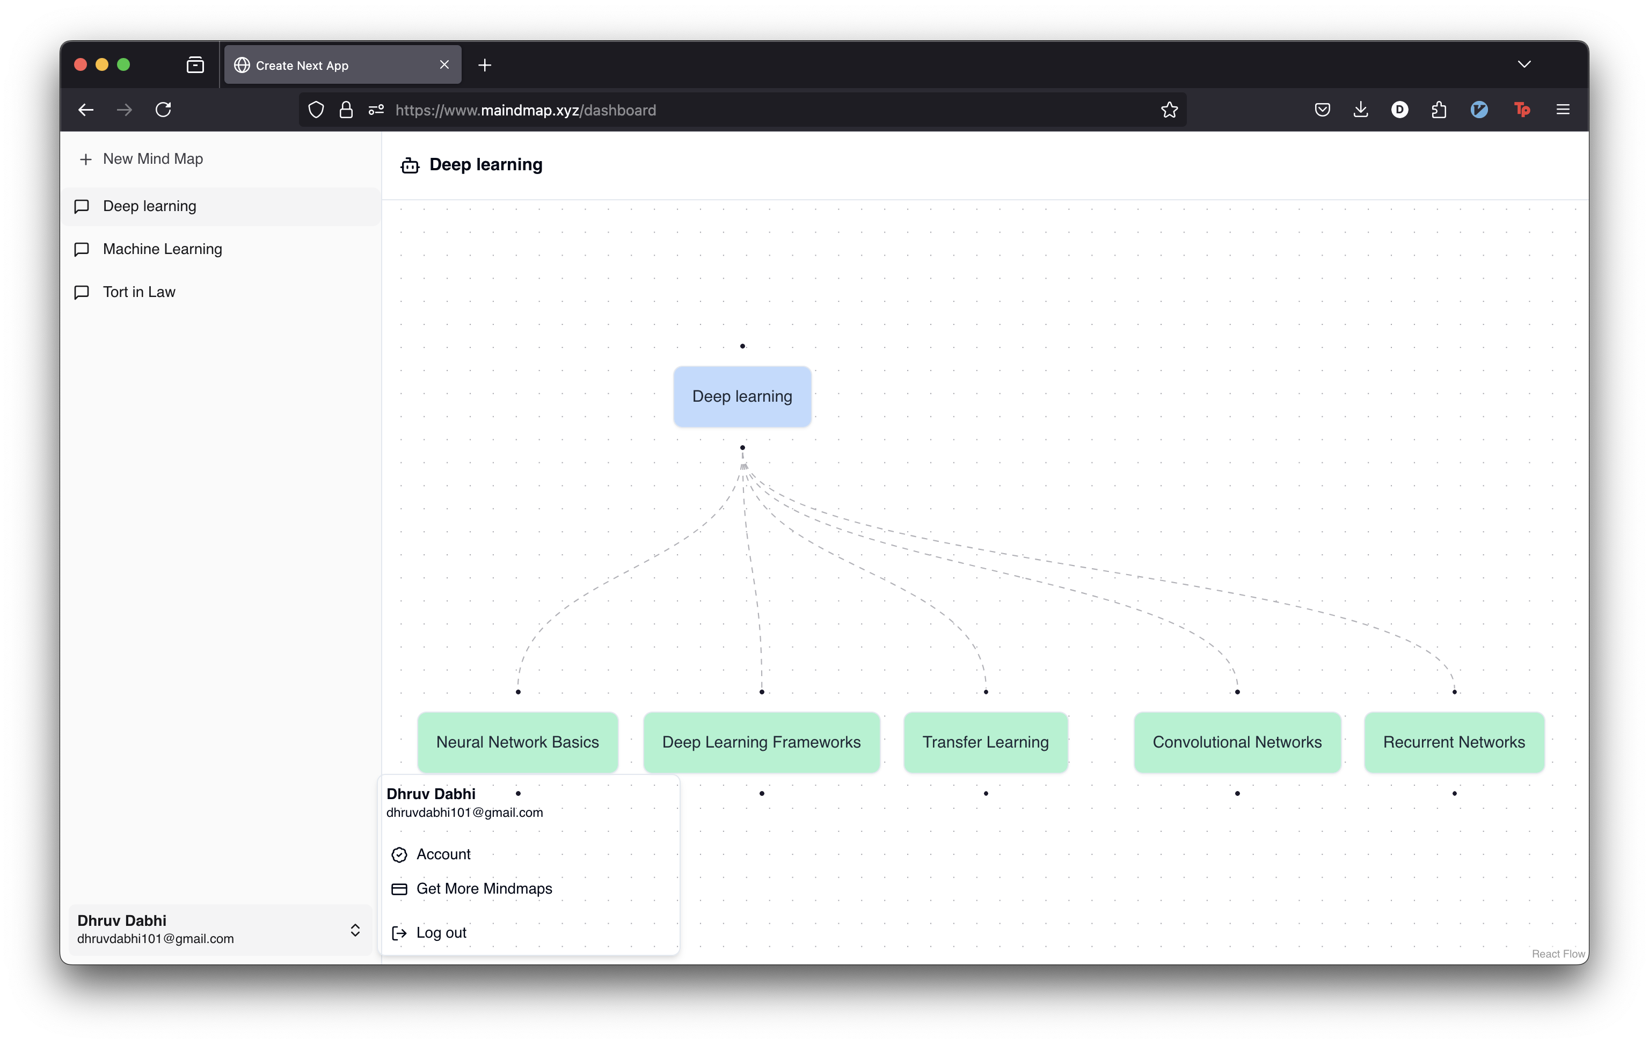Click the log out arrow icon

[x=399, y=933]
